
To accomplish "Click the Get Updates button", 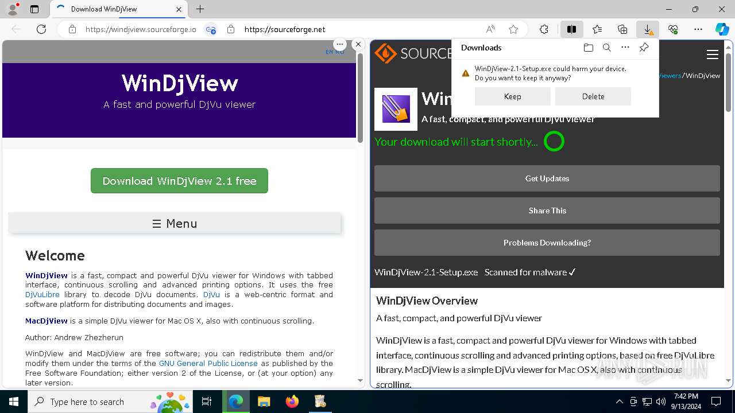I will [x=547, y=178].
